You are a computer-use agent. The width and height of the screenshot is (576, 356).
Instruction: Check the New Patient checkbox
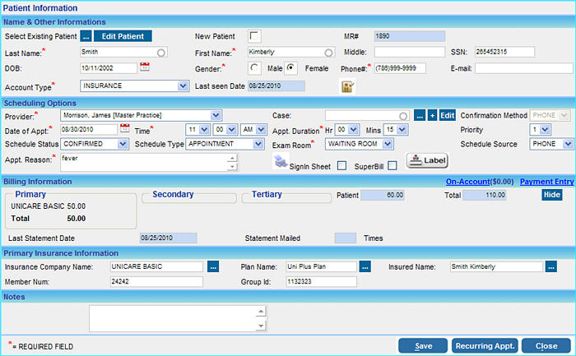255,36
